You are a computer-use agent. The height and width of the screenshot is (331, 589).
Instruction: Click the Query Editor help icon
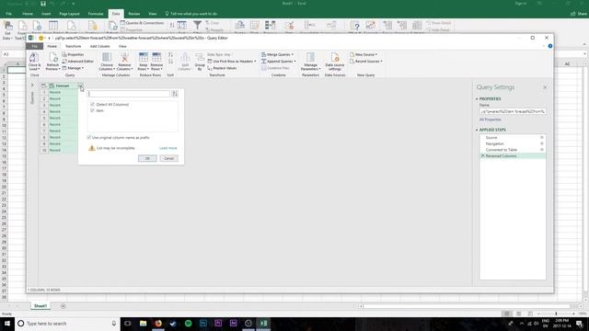tap(550, 46)
